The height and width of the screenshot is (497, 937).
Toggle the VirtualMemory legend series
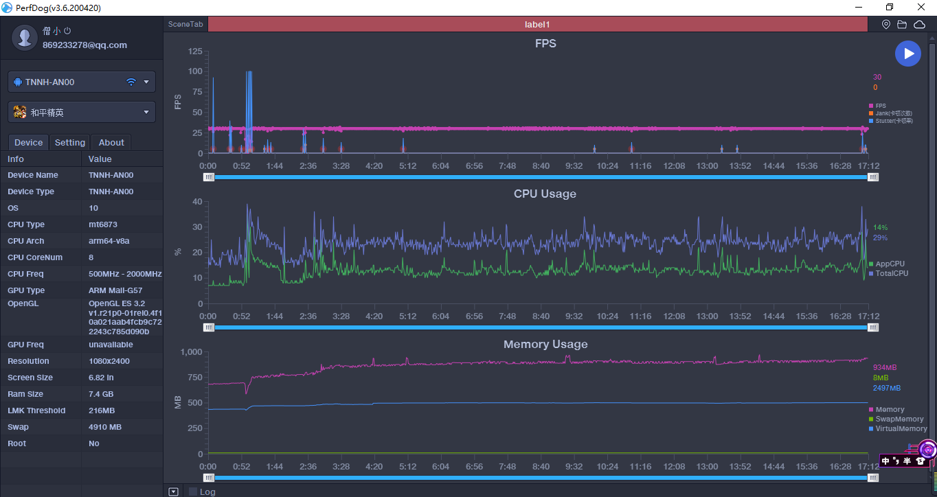point(898,428)
